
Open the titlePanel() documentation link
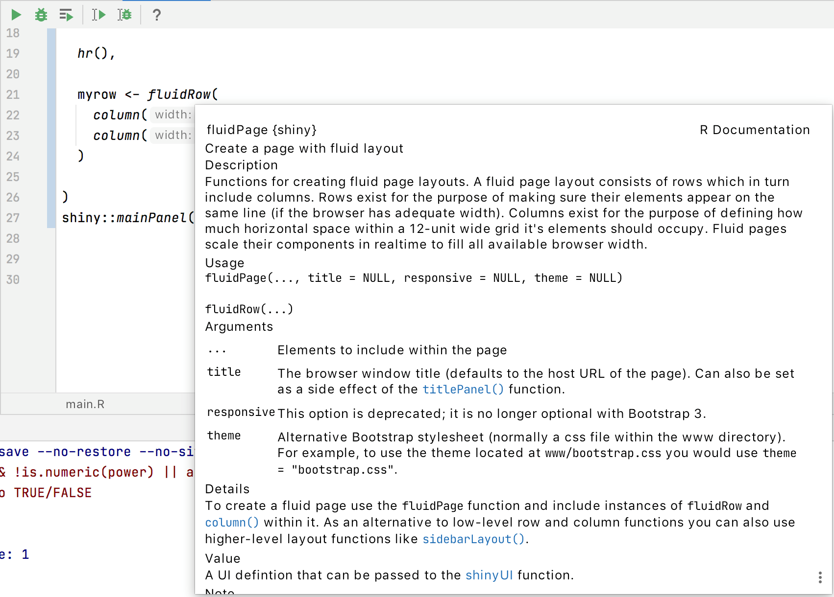[462, 389]
